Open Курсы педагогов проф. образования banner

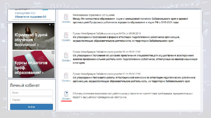click(34, 64)
